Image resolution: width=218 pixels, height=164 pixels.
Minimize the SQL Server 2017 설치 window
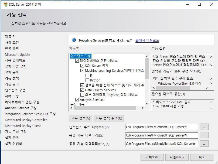coord(187,4)
